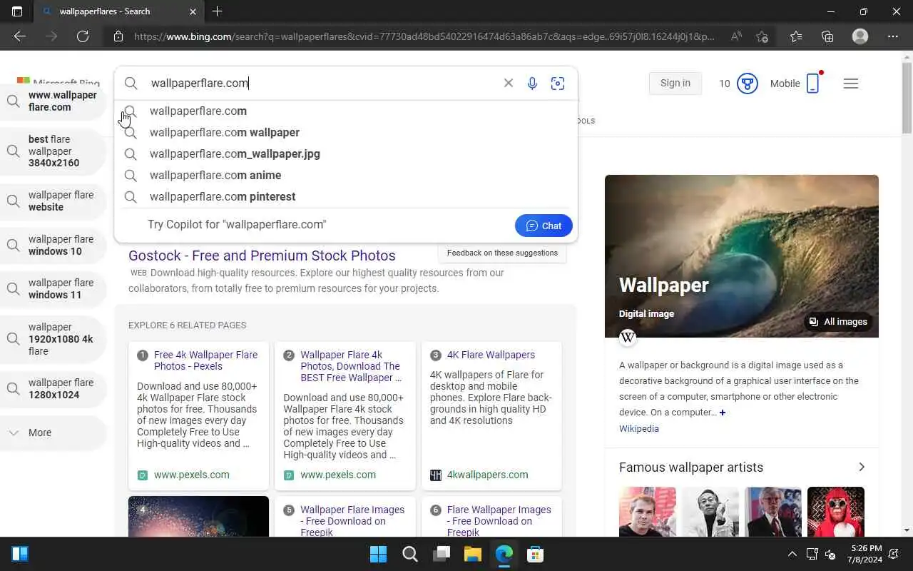Start voice search with microphone icon

[532, 84]
